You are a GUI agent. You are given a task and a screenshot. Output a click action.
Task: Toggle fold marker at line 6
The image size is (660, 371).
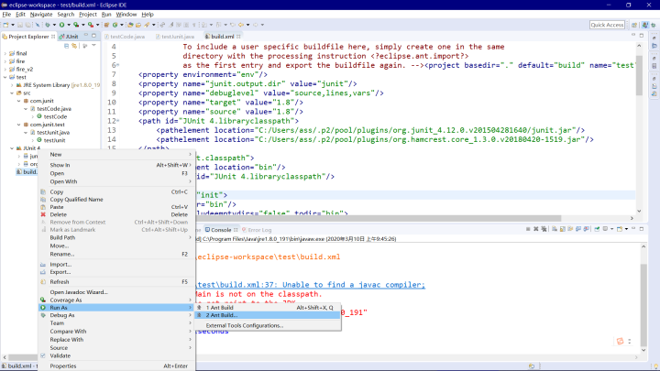pyautogui.click(x=118, y=65)
